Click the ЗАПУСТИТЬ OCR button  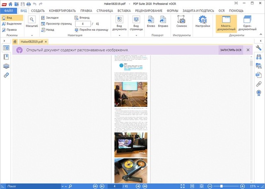coord(230,50)
